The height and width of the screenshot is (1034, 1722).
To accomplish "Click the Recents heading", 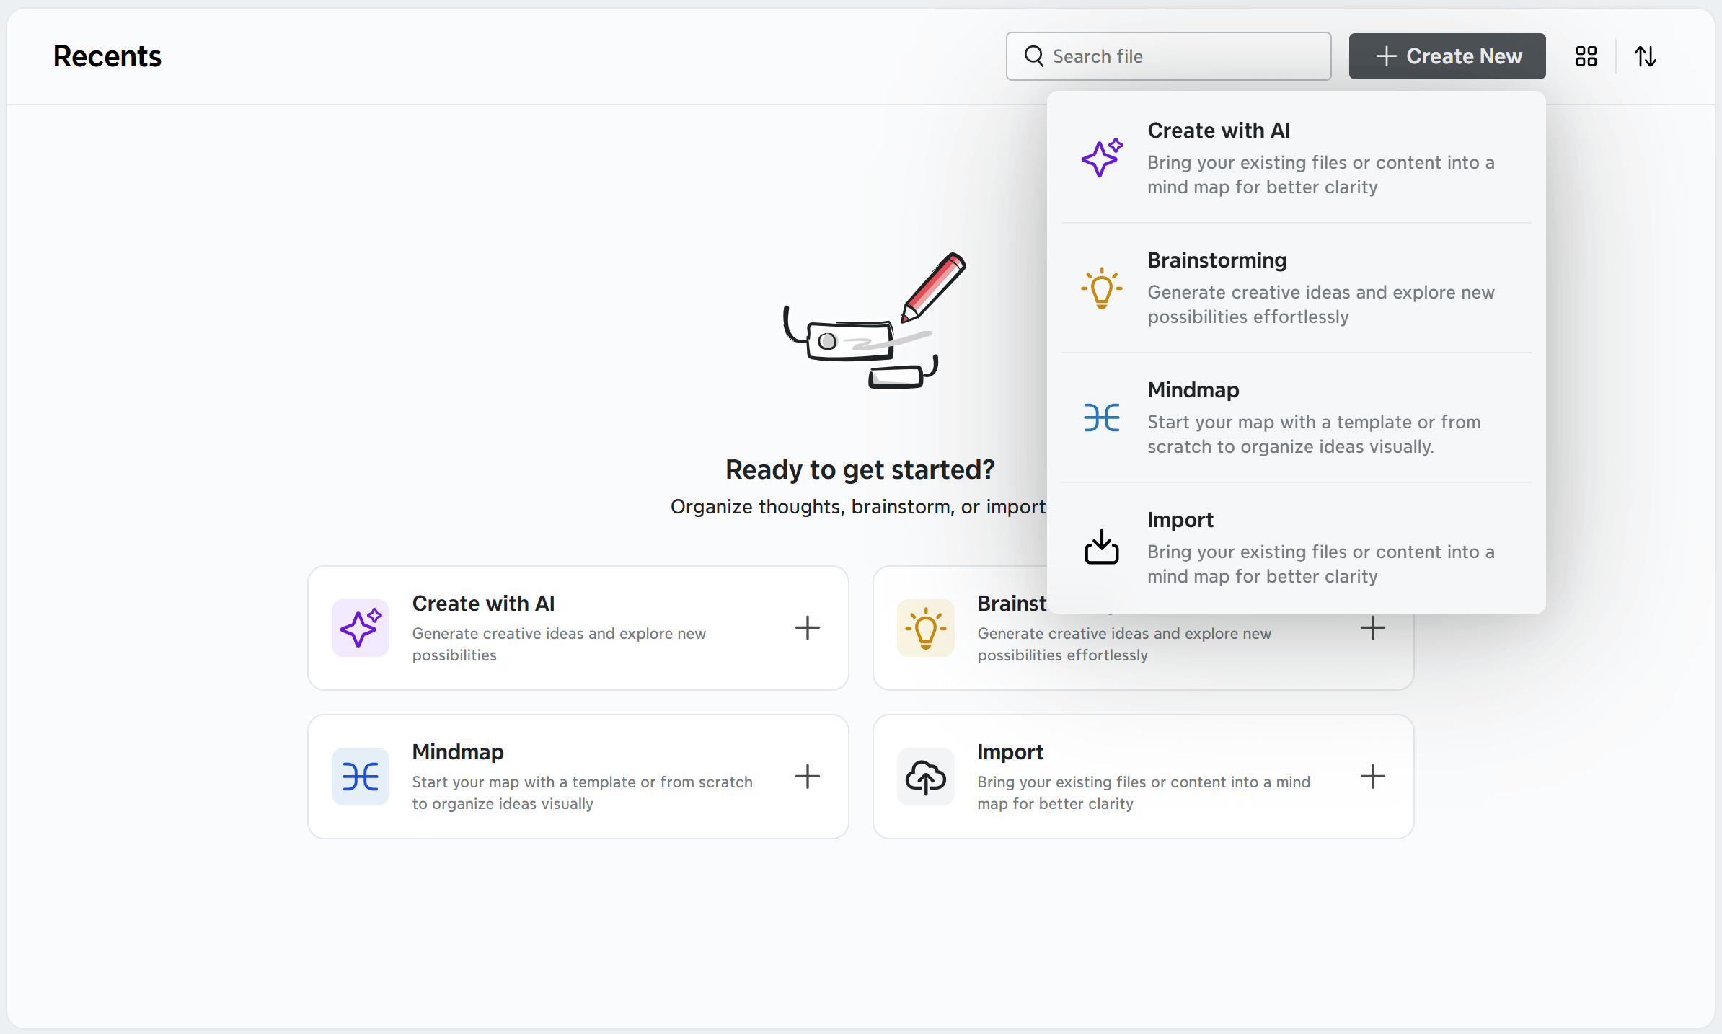I will click(x=107, y=56).
